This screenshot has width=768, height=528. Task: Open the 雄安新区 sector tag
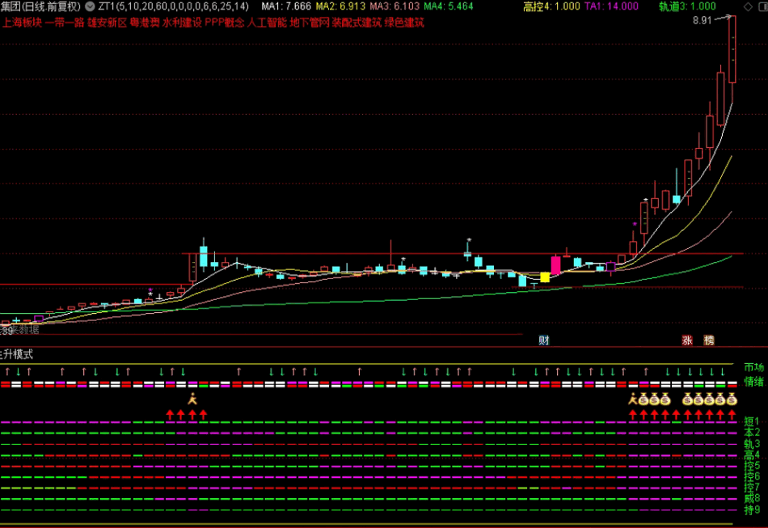point(108,23)
